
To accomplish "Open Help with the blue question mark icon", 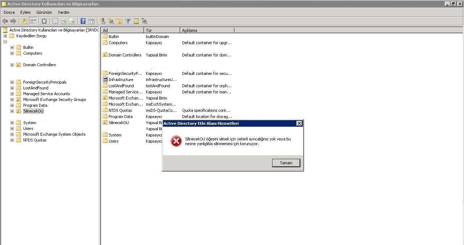I will pos(83,21).
